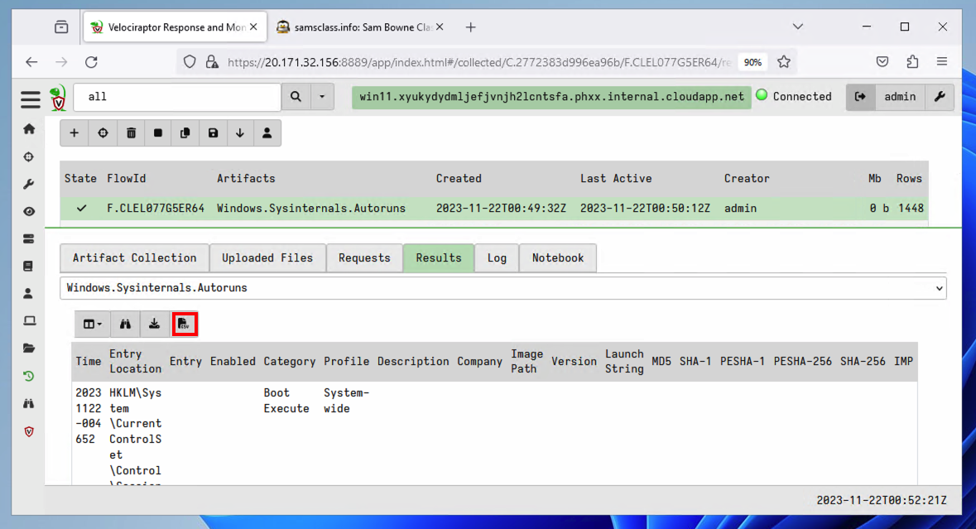Open browser extensions puzzle icon

tap(912, 61)
